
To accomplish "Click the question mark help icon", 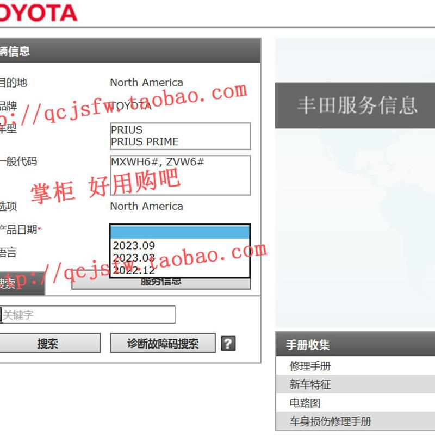I will (x=228, y=343).
